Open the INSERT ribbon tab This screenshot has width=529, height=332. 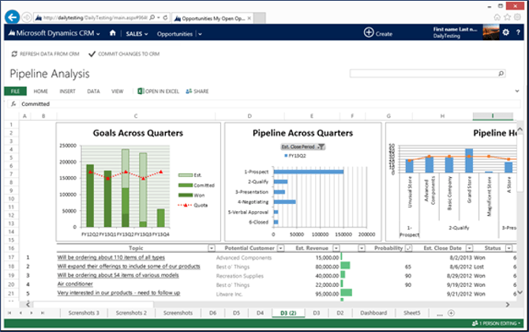click(x=67, y=91)
